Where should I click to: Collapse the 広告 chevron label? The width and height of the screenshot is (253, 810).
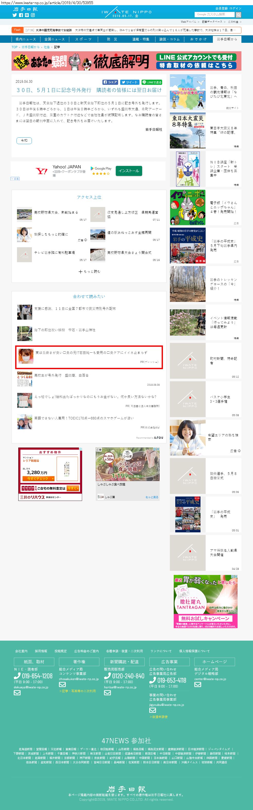click(15, 179)
